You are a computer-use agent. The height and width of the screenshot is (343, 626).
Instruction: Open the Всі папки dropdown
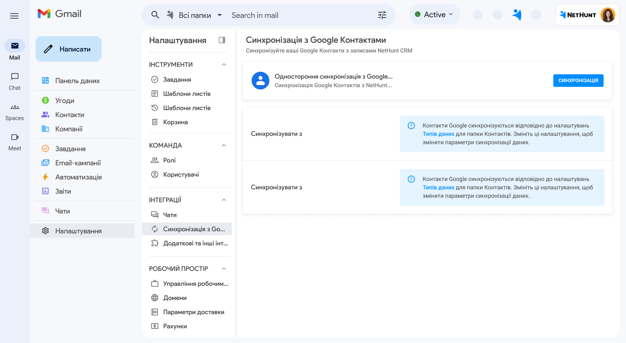[x=200, y=15]
